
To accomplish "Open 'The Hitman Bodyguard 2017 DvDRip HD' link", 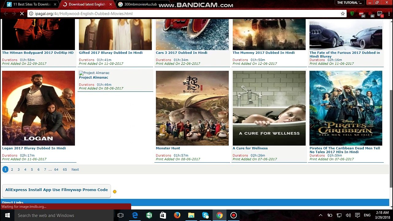I will (38, 52).
